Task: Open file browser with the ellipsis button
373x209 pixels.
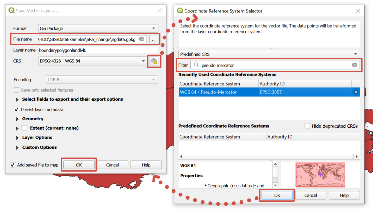Action: pyautogui.click(x=154, y=39)
